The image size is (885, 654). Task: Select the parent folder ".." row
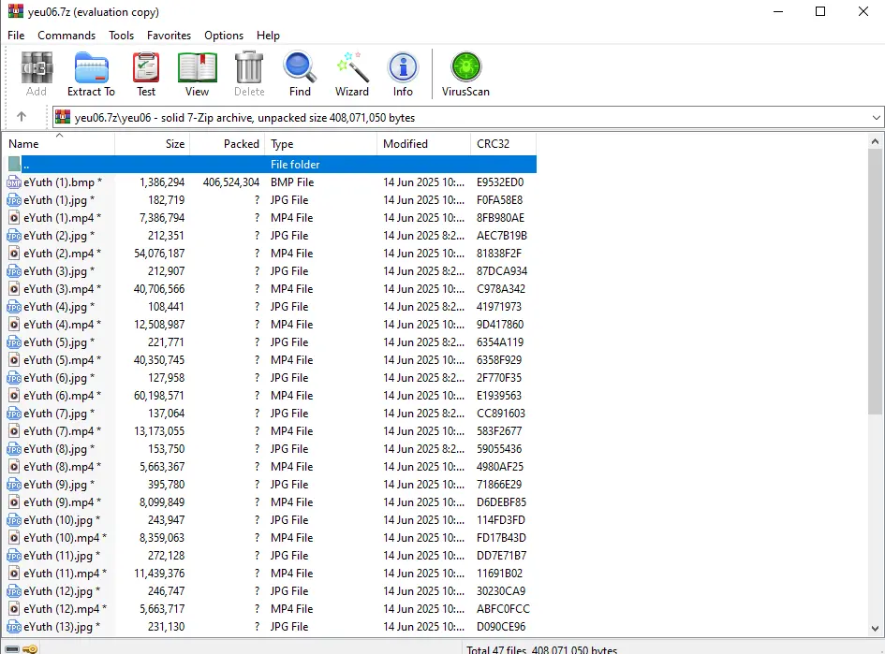[x=270, y=164]
